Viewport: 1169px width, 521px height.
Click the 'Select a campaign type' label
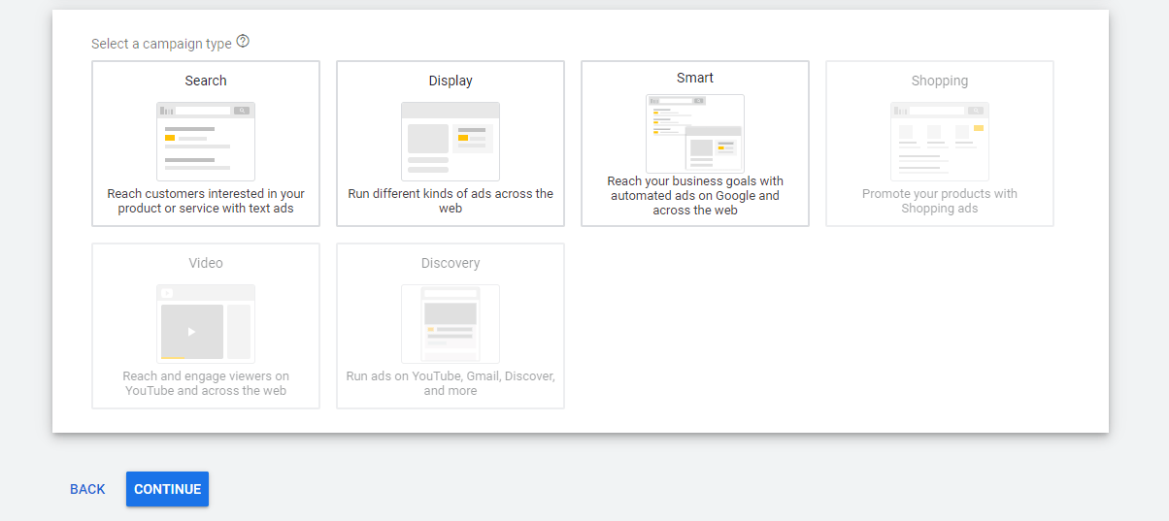[x=161, y=44]
